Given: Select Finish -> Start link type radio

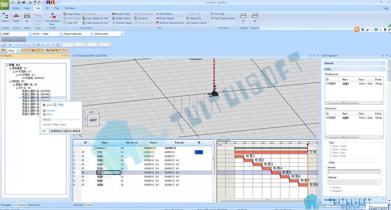Looking at the screenshot, I should point(331,146).
